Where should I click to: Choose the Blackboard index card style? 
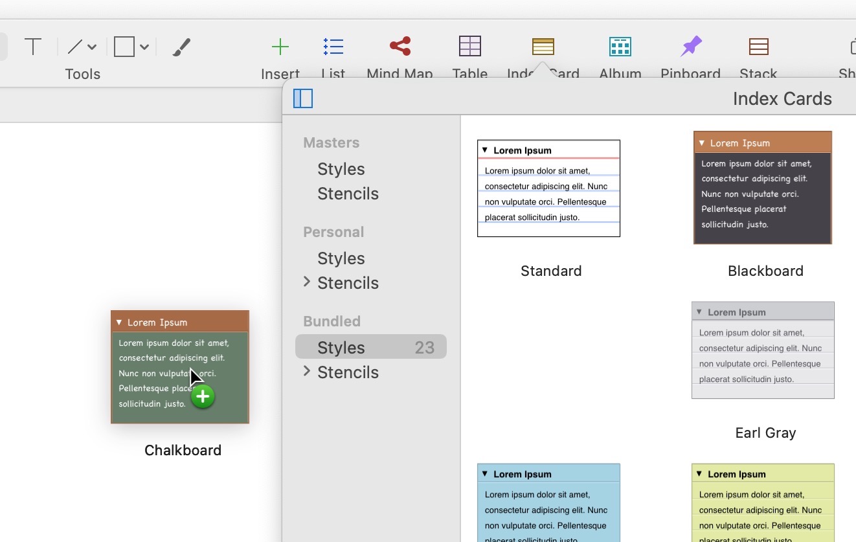[x=763, y=188]
